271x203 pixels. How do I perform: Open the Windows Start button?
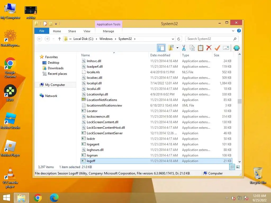coord(6,198)
